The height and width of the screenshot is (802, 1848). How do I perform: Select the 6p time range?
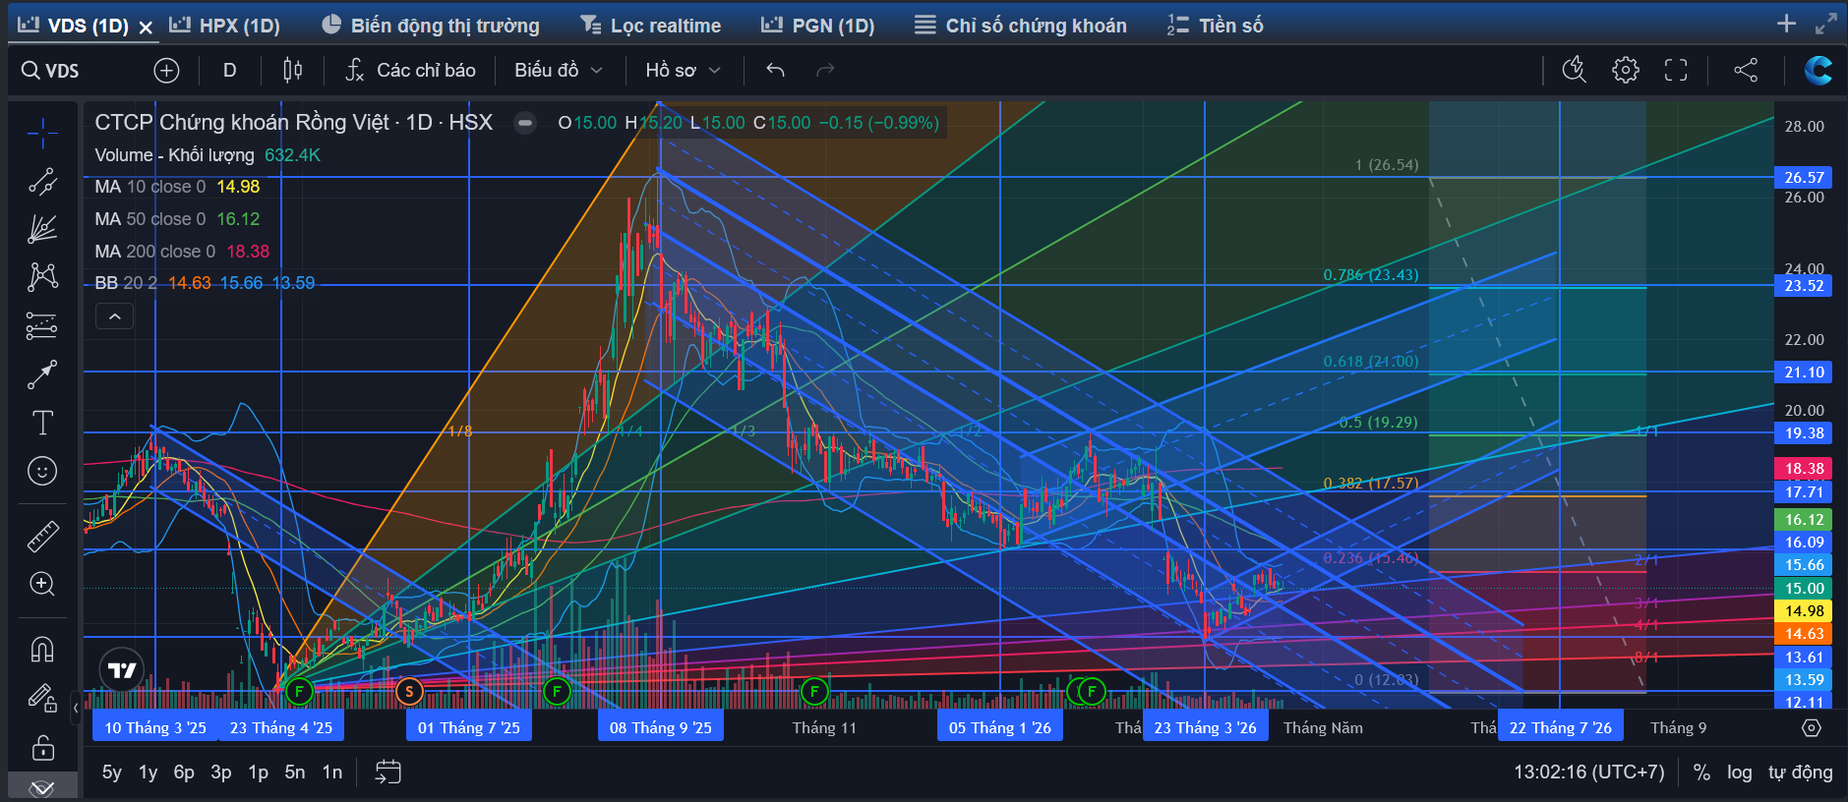184,773
